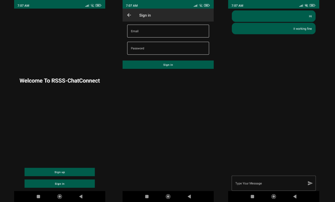335x202 pixels.
Task: Select the Sign in header title
Action: click(x=145, y=15)
